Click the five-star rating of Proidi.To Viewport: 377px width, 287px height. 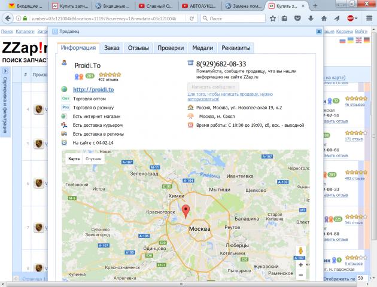click(110, 75)
